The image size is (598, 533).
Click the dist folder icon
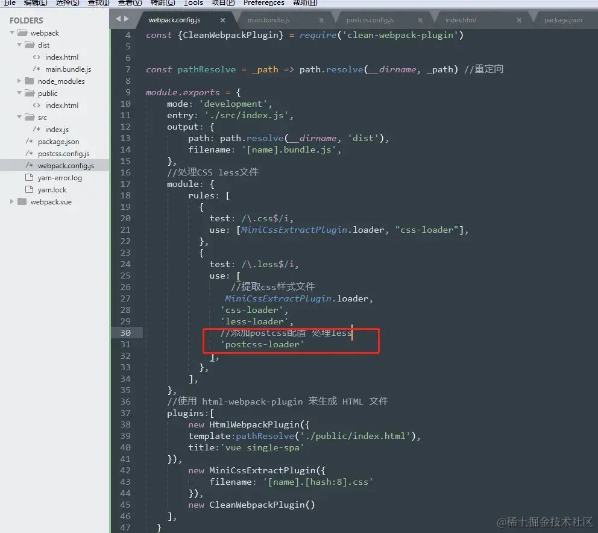point(30,45)
